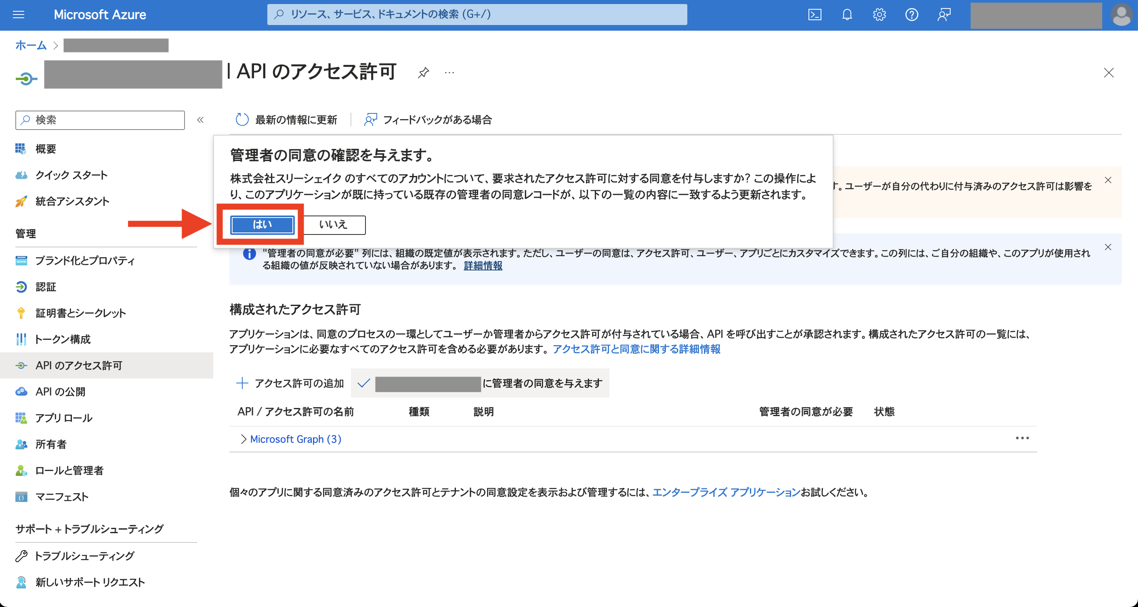The height and width of the screenshot is (607, 1138).
Task: Open the feedback icon in top bar
Action: (944, 15)
